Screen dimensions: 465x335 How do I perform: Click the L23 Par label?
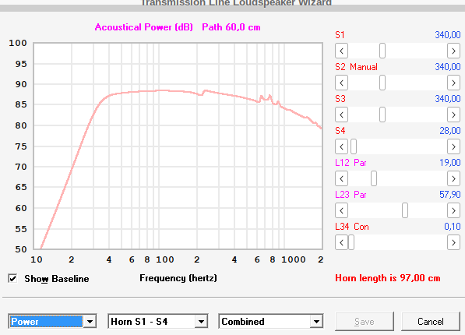(x=351, y=195)
